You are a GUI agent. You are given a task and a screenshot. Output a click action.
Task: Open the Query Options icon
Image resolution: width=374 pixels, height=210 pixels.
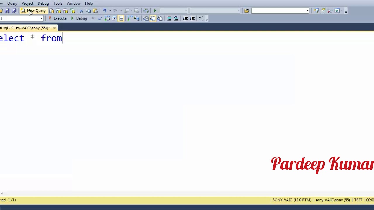tap(114, 18)
